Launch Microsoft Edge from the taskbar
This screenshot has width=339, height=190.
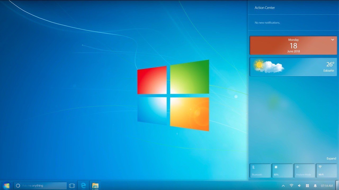point(83,186)
